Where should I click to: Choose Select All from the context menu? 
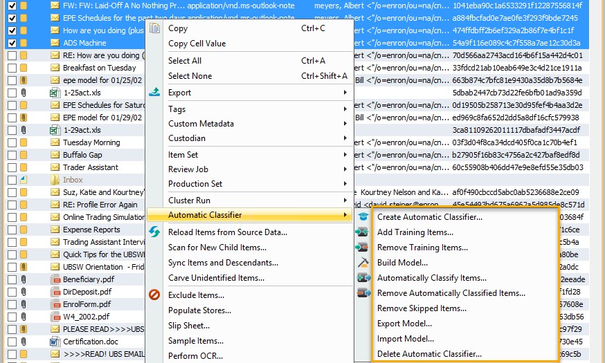tap(185, 61)
